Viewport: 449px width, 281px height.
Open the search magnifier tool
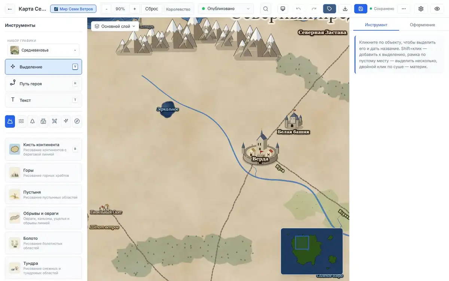(x=266, y=9)
